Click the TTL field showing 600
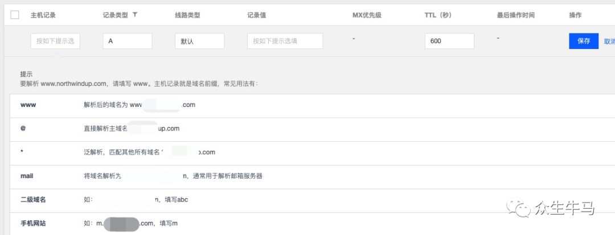The image size is (615, 235). coord(449,41)
